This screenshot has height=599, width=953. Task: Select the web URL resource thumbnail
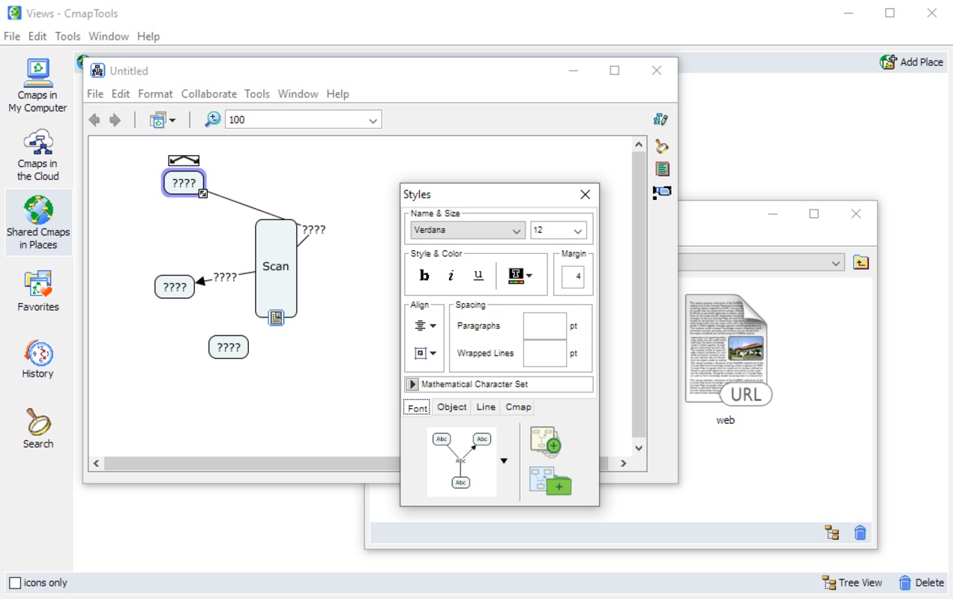coord(726,350)
